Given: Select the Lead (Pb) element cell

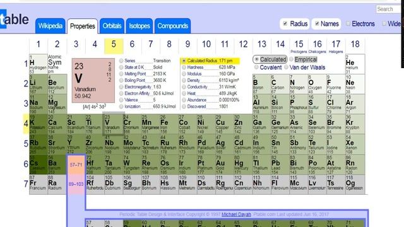Looking at the screenshot, I should point(280,165).
